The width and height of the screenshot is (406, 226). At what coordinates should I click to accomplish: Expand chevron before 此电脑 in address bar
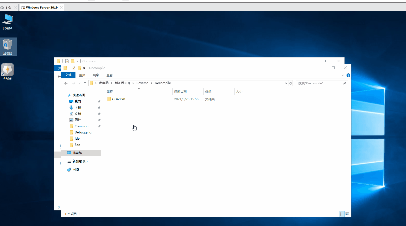[x=96, y=83]
